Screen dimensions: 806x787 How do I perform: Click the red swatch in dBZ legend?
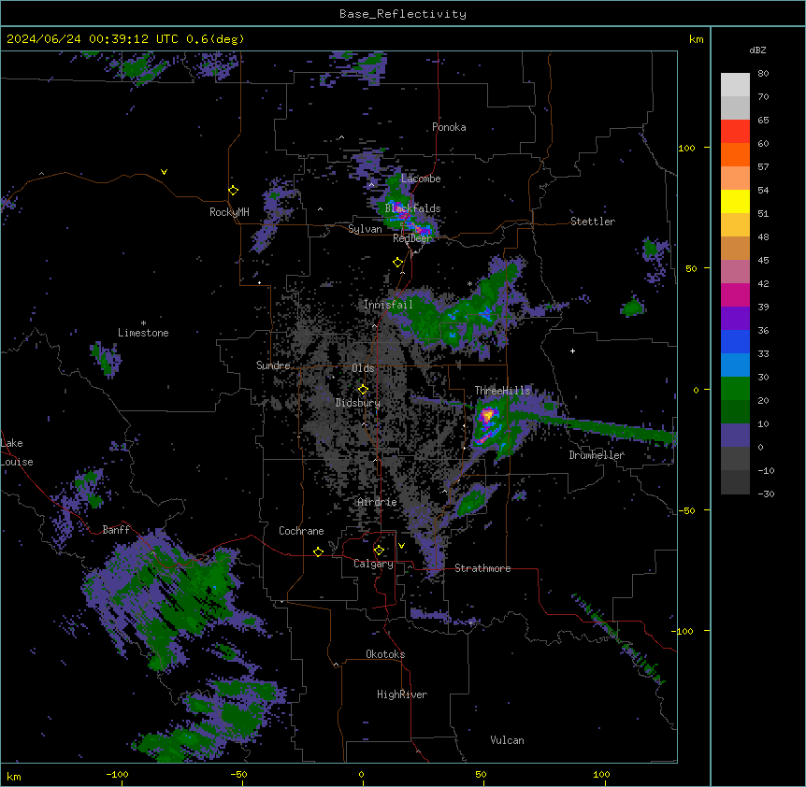735,131
